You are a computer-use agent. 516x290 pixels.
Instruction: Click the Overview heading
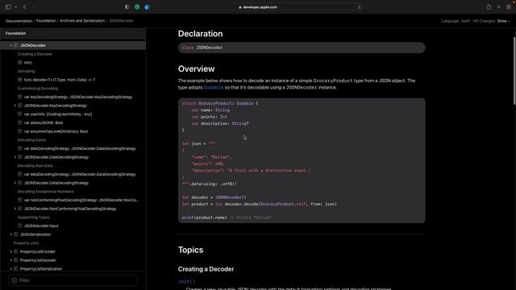(197, 68)
